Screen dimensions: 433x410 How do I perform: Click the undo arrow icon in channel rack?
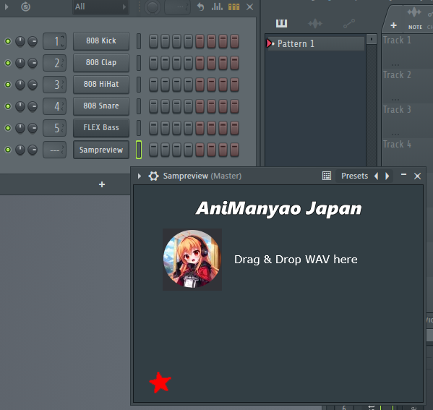click(x=200, y=7)
